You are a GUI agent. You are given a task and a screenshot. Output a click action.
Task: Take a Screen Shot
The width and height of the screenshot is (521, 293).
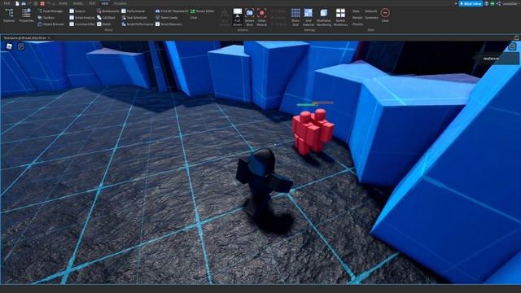click(x=250, y=17)
